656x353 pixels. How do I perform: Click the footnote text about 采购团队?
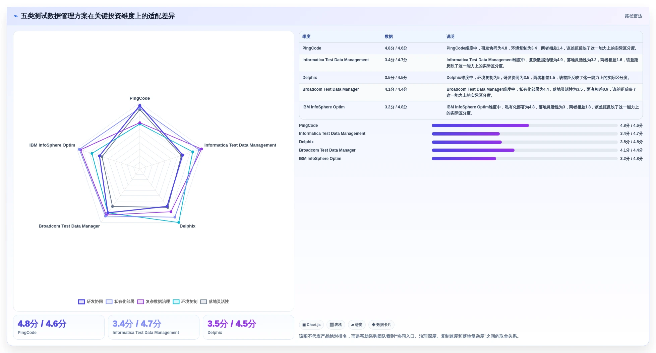click(410, 336)
